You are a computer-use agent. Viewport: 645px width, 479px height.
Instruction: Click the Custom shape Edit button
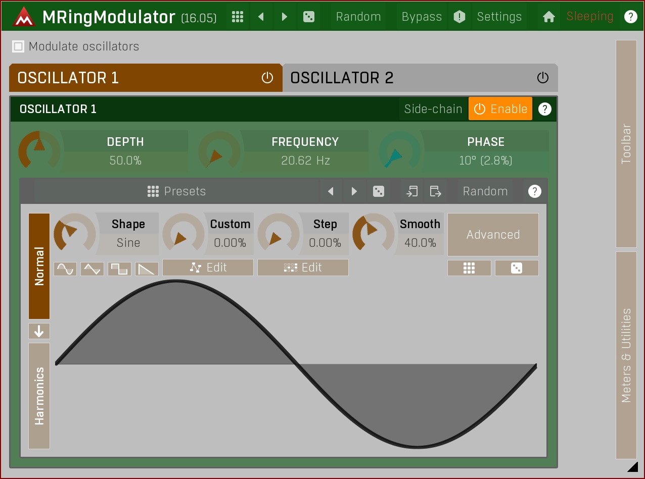[208, 268]
